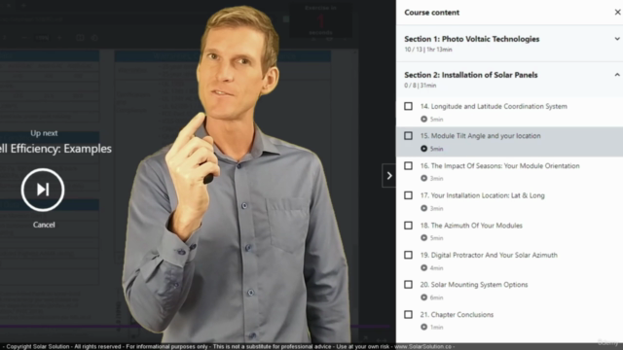
Task: Check lecture 17 Installation Location checkbox
Action: click(408, 195)
